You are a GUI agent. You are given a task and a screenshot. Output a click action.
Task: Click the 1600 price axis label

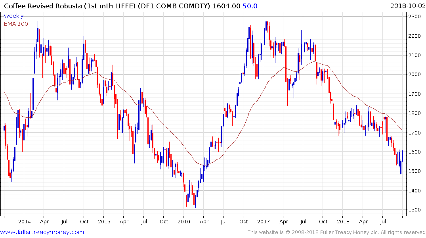coord(415,152)
